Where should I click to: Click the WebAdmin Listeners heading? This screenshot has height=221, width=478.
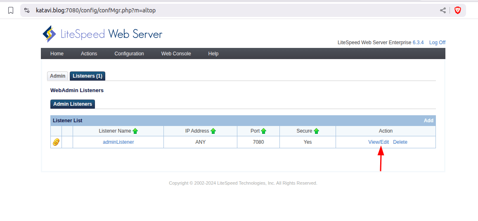[77, 90]
